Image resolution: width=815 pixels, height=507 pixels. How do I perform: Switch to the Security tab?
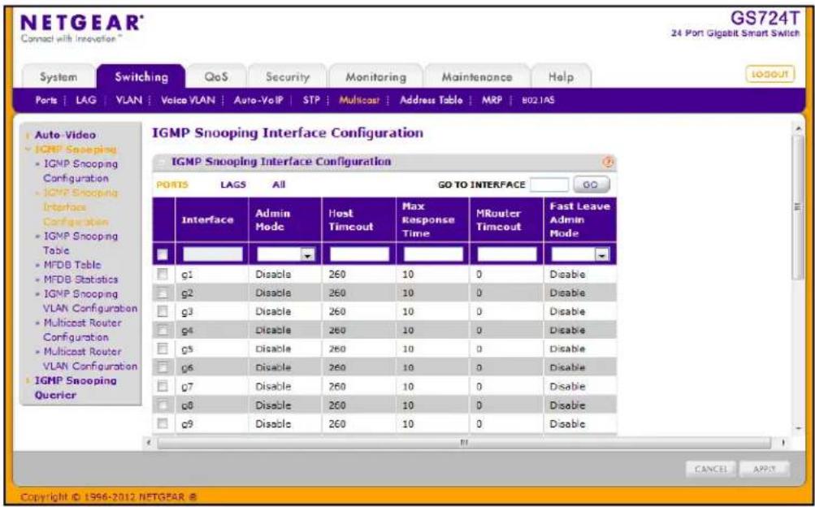coord(288,77)
